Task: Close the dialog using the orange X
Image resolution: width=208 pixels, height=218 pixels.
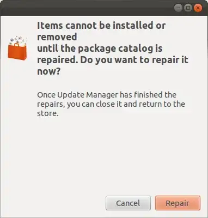Action: point(198,8)
